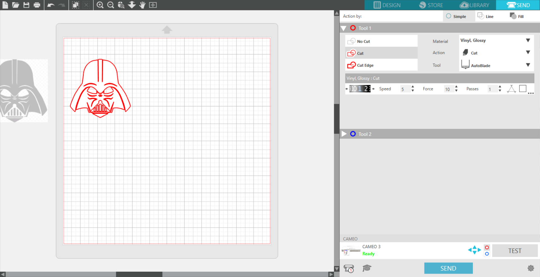Click the Tool 1 label
Image resolution: width=540 pixels, height=277 pixels.
point(365,28)
